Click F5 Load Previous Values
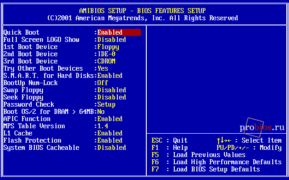Screen dimensions: 289x180 click(x=199, y=155)
